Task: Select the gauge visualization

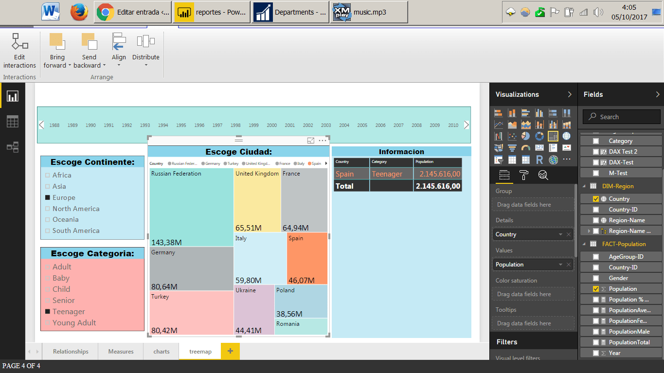Action: pyautogui.click(x=526, y=148)
